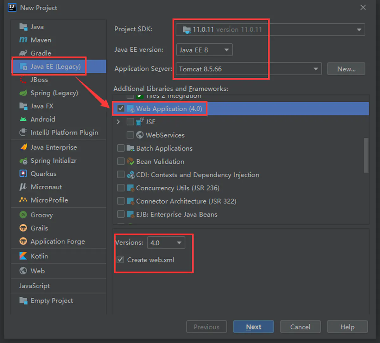This screenshot has height=343, width=380.
Task: Expand the JSF tree node arrow
Action: click(x=118, y=122)
